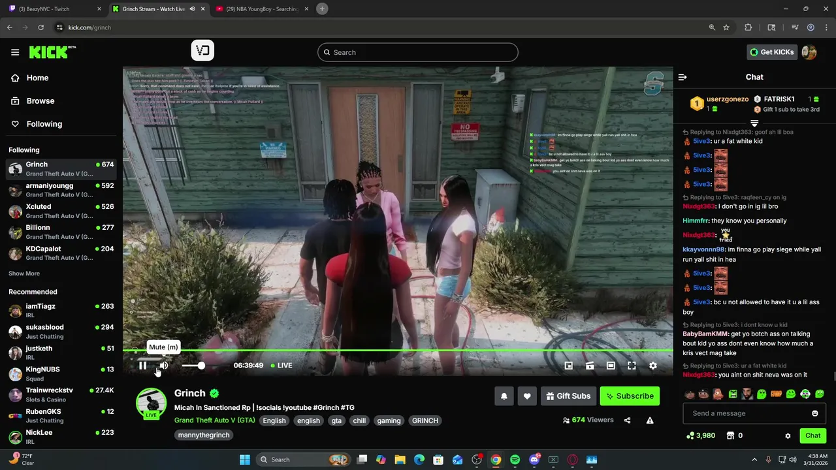Expand the gift leaderboard chevron
836x470 pixels.
click(754, 123)
